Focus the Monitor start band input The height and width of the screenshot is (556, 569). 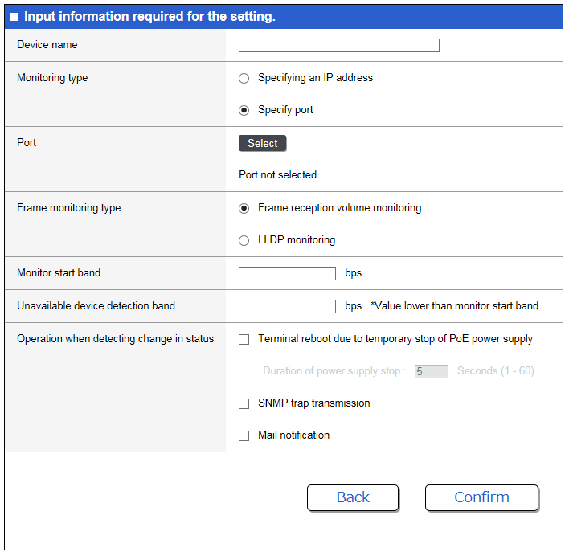[287, 273]
